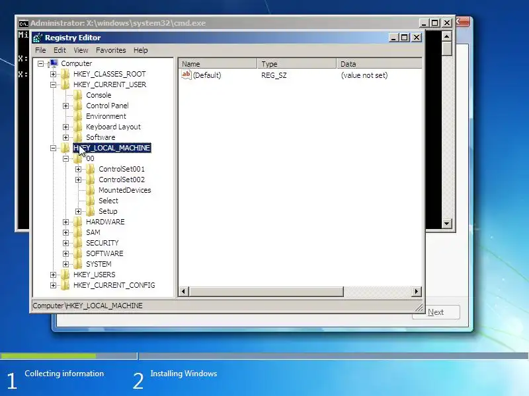Screen dimensions: 529x396
Task: Click the ControlSet002 folder icon
Action: pyautogui.click(x=91, y=180)
